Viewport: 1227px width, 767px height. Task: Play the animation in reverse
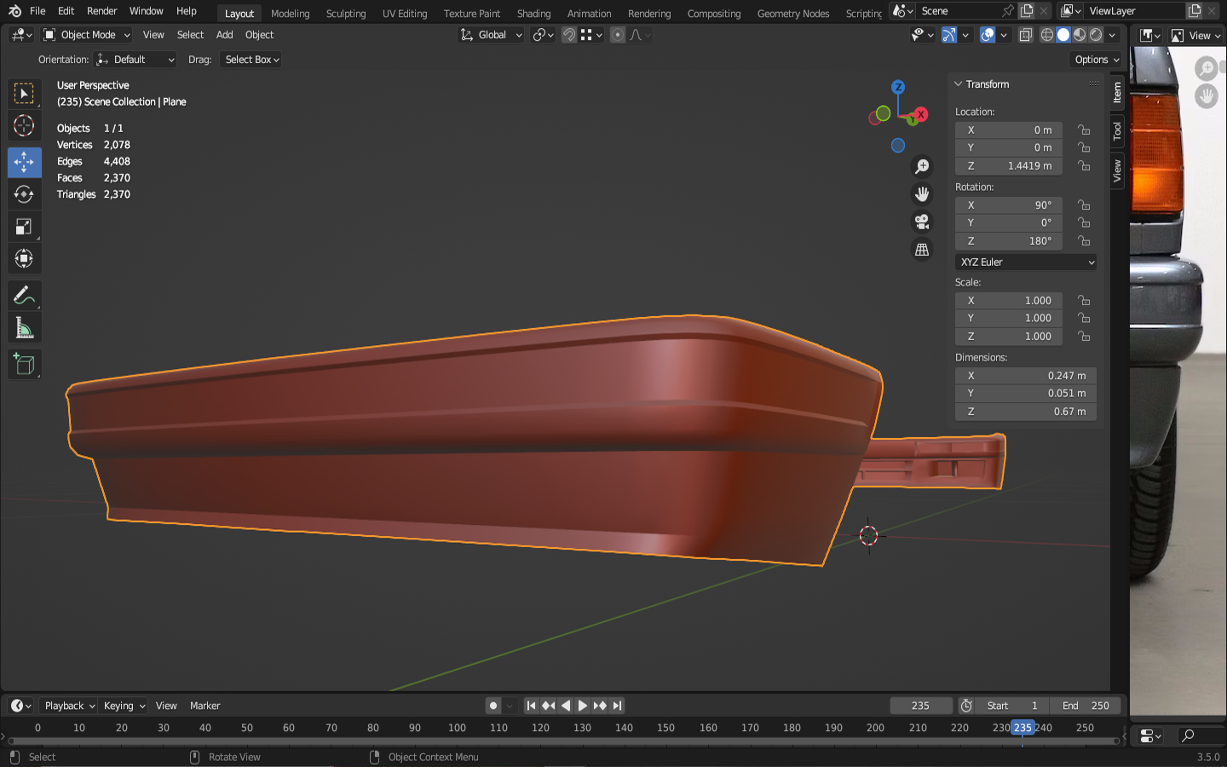[x=565, y=706]
